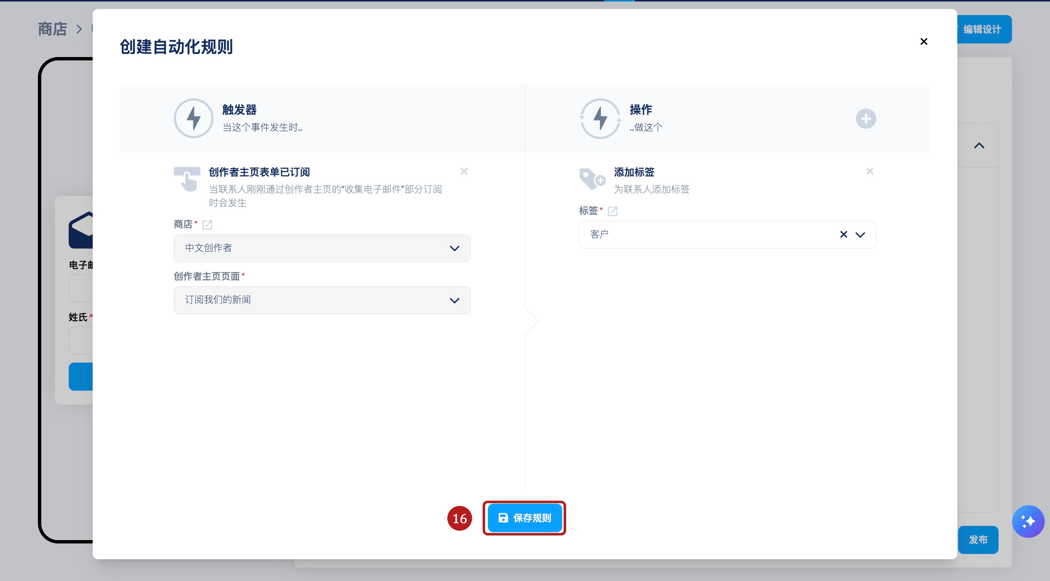This screenshot has height=581, width=1050.
Task: Open external link icon next to 标签 label
Action: (612, 211)
